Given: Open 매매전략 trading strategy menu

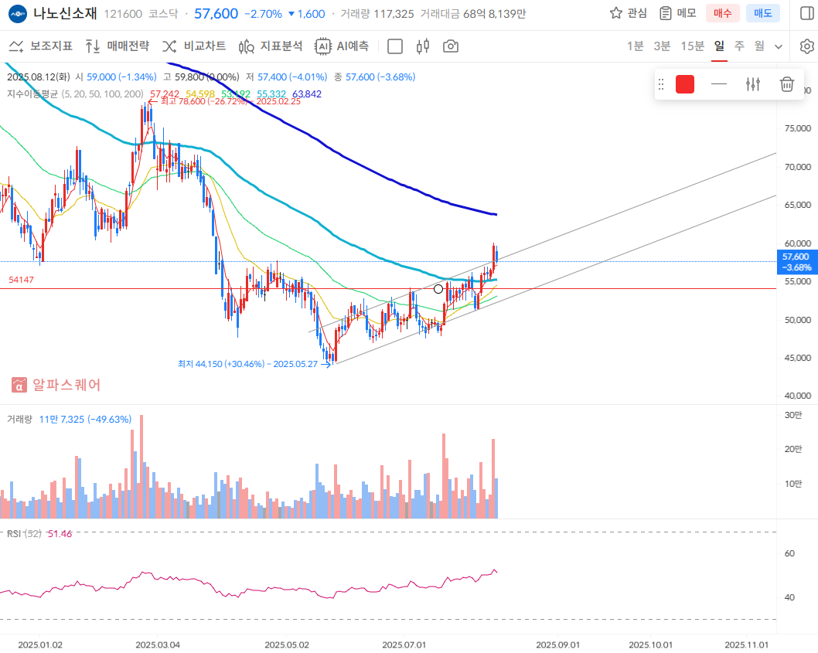Looking at the screenshot, I should pyautogui.click(x=117, y=46).
